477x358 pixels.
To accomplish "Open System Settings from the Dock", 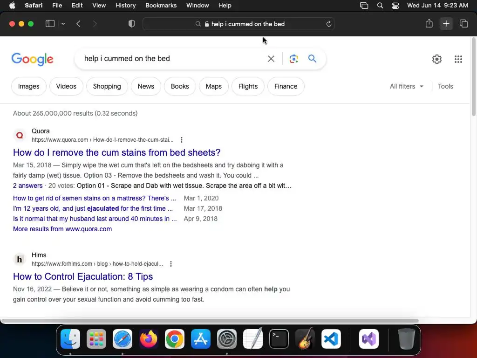I will coord(227,339).
